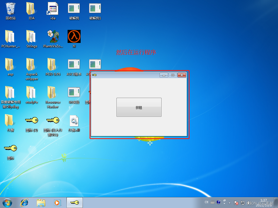Select the 图标 (2) key icon
Screen dimensions: 278x208
[31, 124]
